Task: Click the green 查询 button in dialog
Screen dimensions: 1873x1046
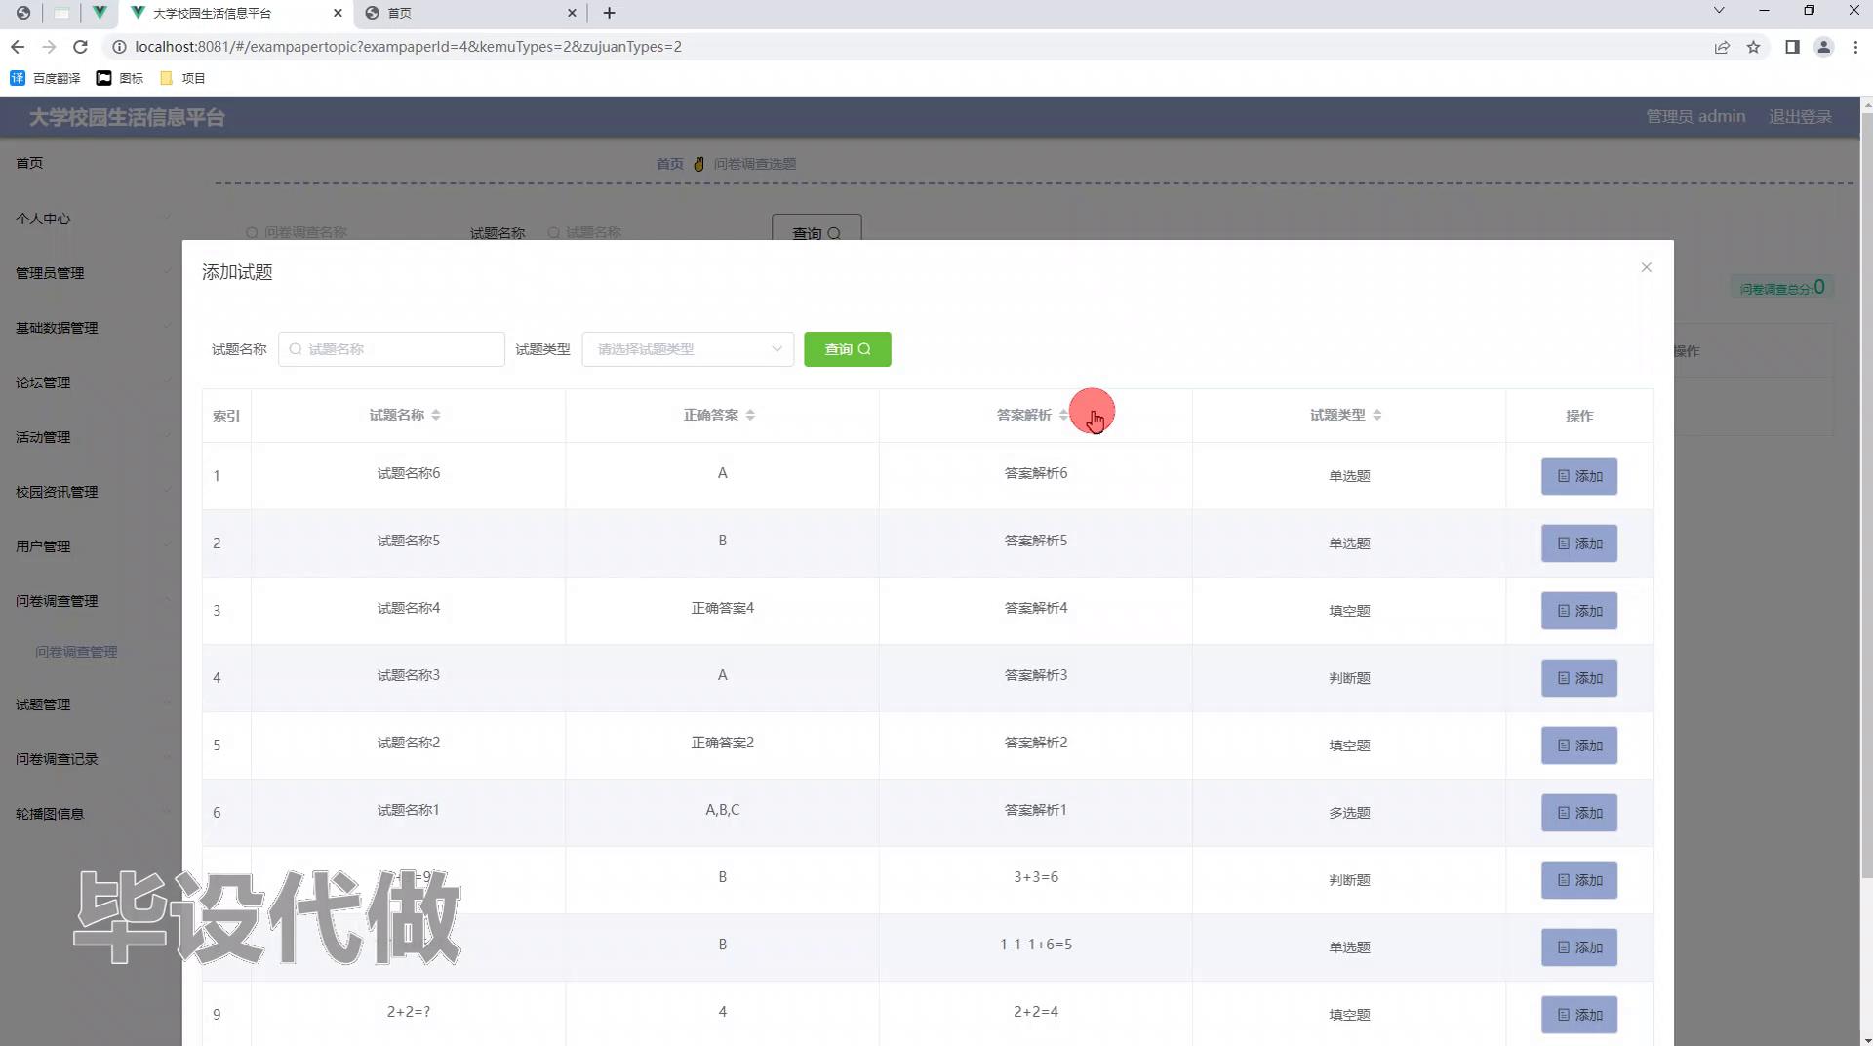Action: tap(847, 349)
